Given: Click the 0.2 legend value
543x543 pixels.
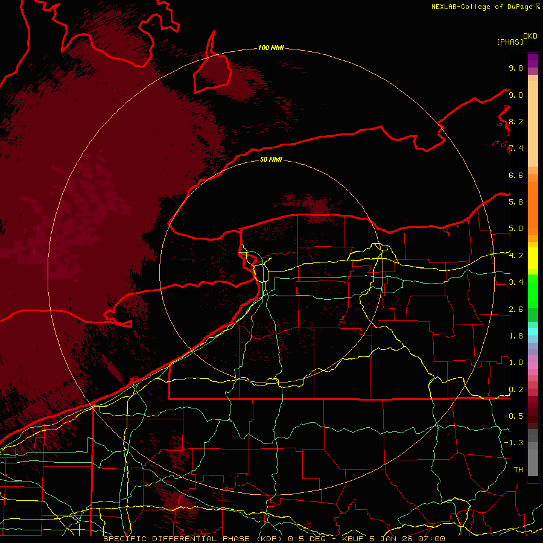Looking at the screenshot, I should (x=516, y=390).
